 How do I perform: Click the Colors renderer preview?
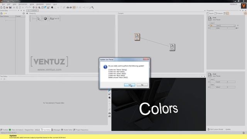point(159,104)
